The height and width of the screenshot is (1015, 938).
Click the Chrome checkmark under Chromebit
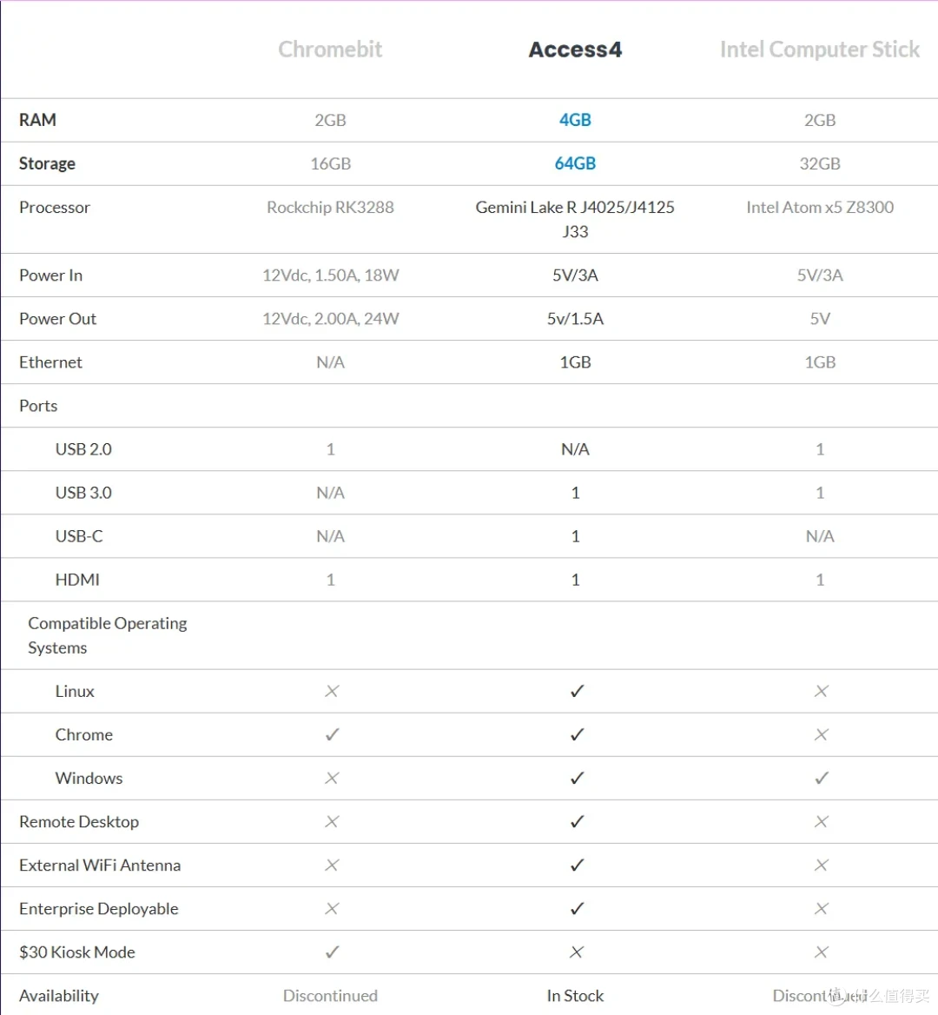point(332,734)
